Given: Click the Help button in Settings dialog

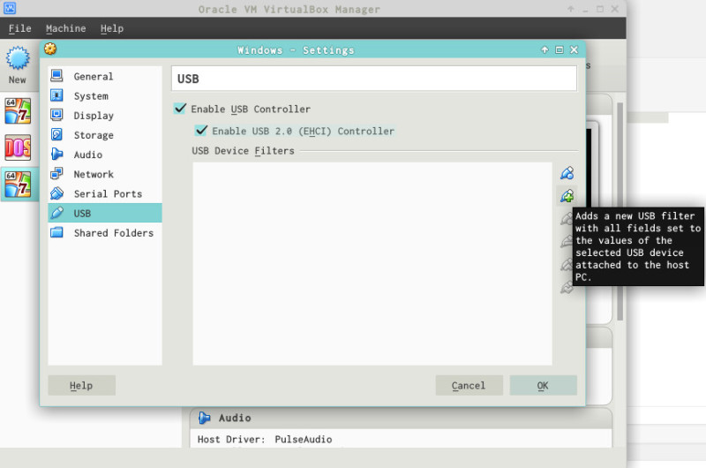Looking at the screenshot, I should (81, 386).
